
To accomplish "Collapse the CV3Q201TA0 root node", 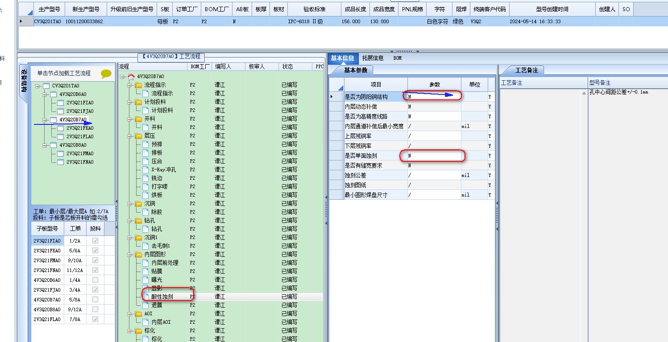I will coord(38,86).
